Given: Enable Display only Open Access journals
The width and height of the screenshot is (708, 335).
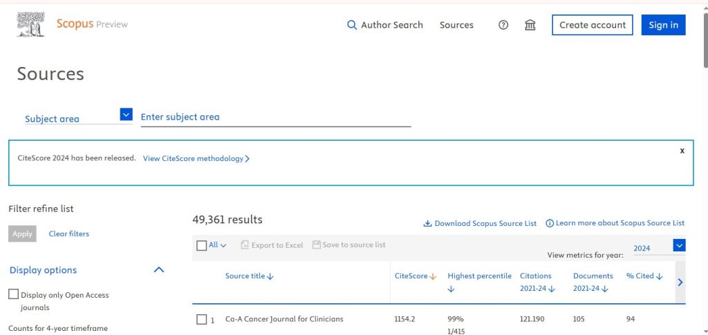Looking at the screenshot, I should coord(13,294).
